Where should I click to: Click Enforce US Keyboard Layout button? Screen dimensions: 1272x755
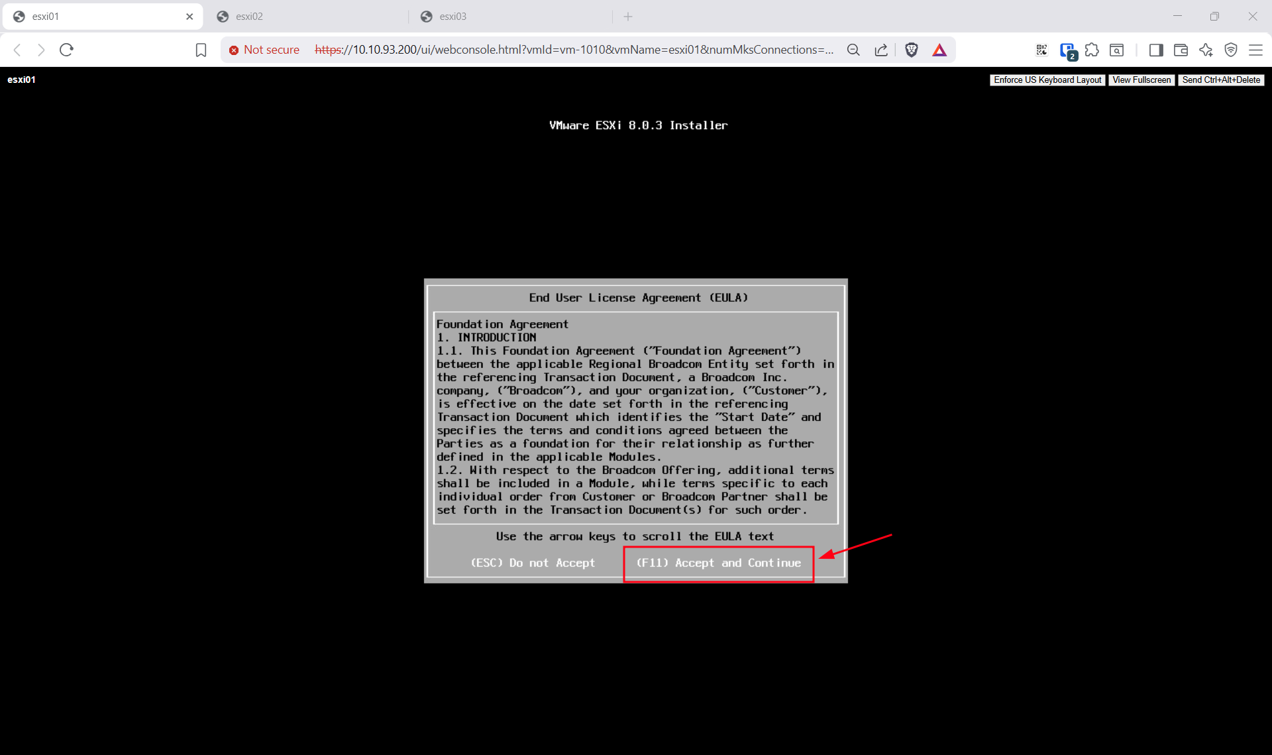[1047, 80]
